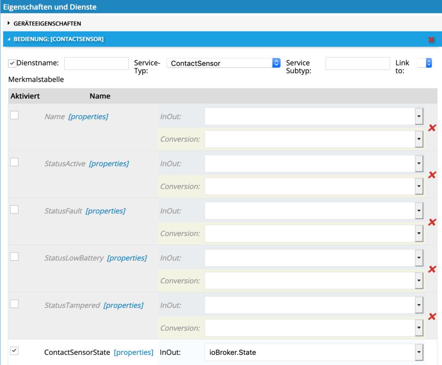Enable the StatusLowBattery characteristic checkbox
The image size is (442, 365).
(x=14, y=256)
